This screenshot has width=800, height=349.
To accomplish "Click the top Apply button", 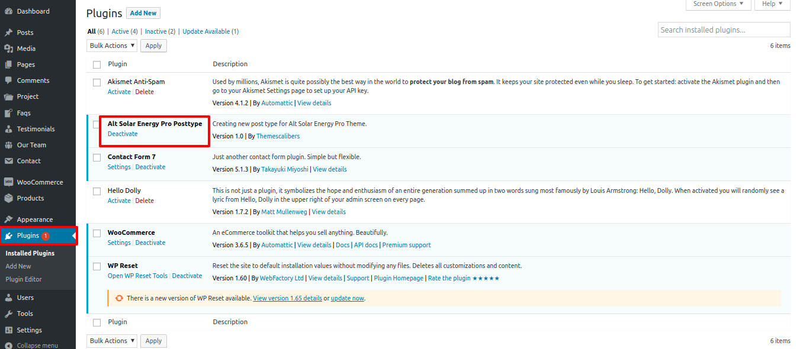I will coord(153,46).
